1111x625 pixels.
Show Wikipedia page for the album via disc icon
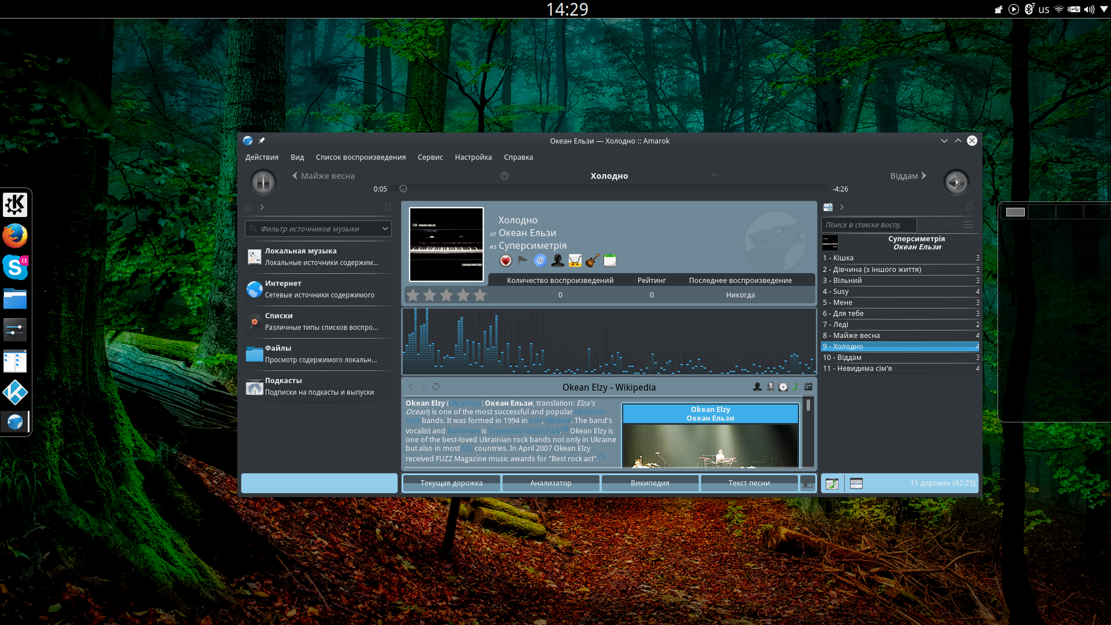pyautogui.click(x=783, y=387)
